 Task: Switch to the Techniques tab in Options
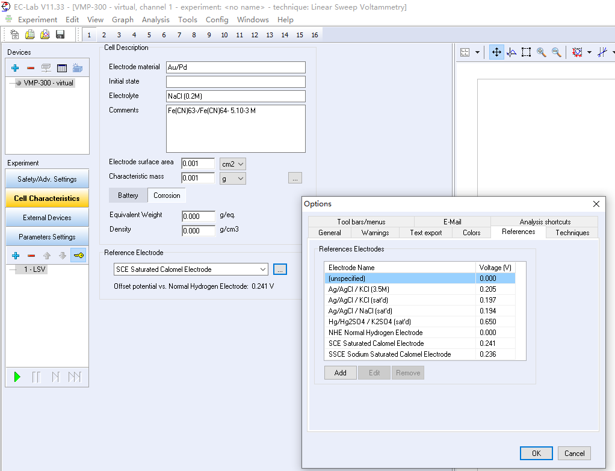click(572, 233)
